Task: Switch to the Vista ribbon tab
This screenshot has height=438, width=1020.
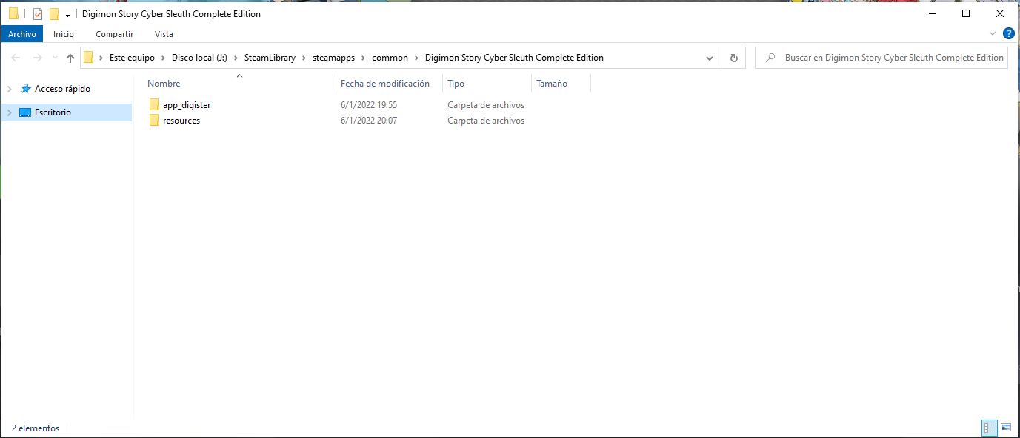Action: [x=164, y=34]
